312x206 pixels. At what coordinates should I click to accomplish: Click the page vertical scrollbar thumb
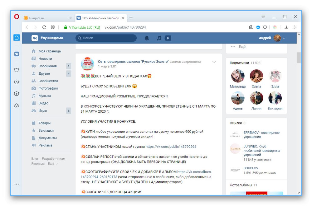point(299,58)
